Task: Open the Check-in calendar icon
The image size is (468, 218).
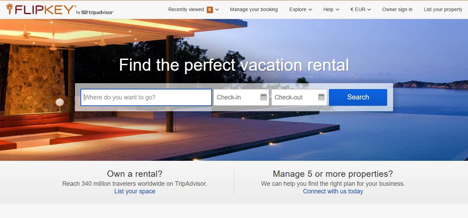Action: pyautogui.click(x=264, y=97)
